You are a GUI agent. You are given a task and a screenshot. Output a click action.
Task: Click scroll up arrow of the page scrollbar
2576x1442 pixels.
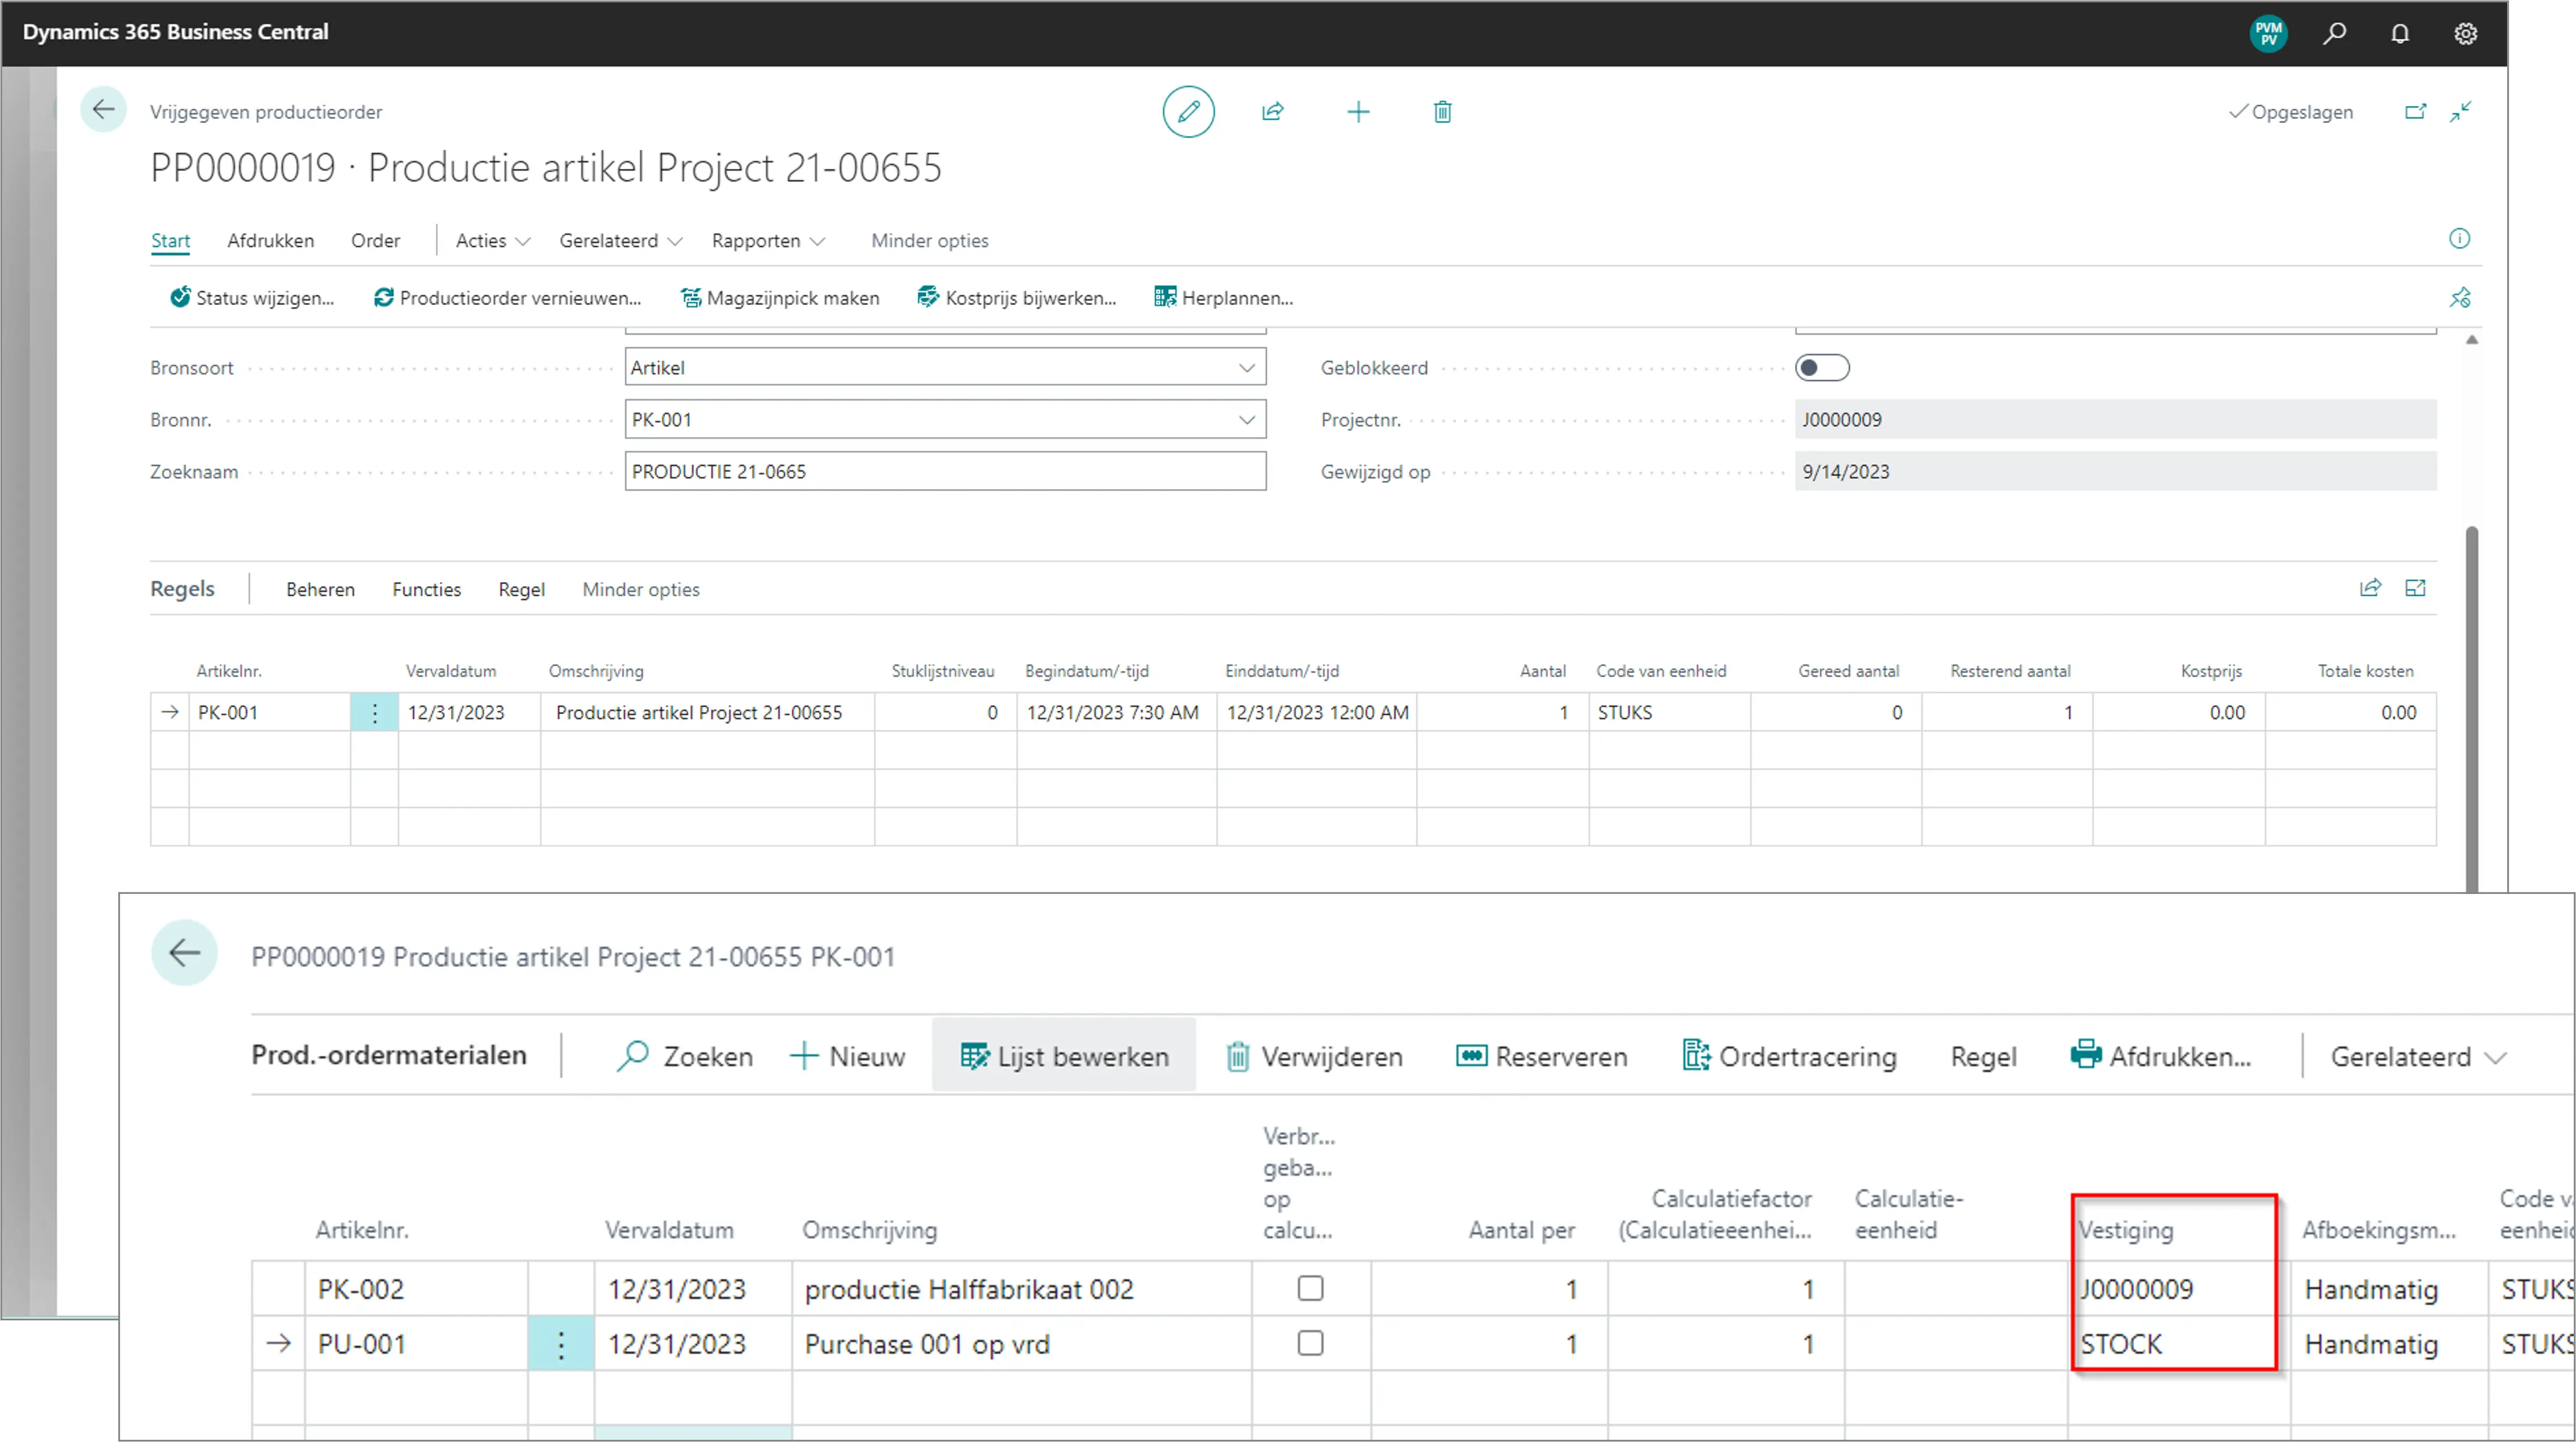click(x=2471, y=340)
